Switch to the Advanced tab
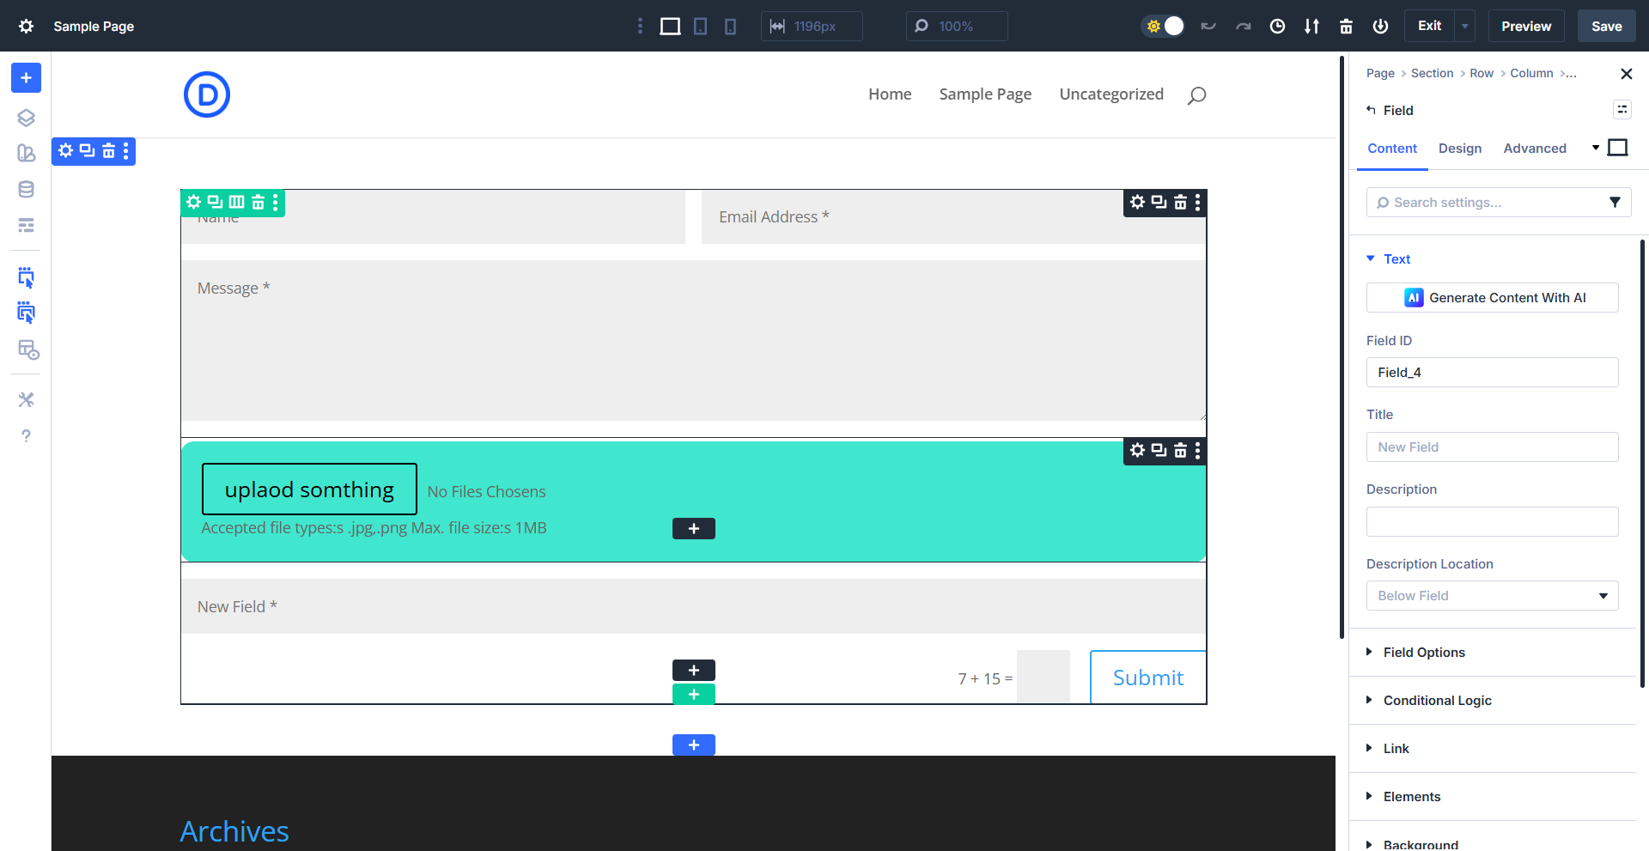The width and height of the screenshot is (1649, 851). [1535, 148]
